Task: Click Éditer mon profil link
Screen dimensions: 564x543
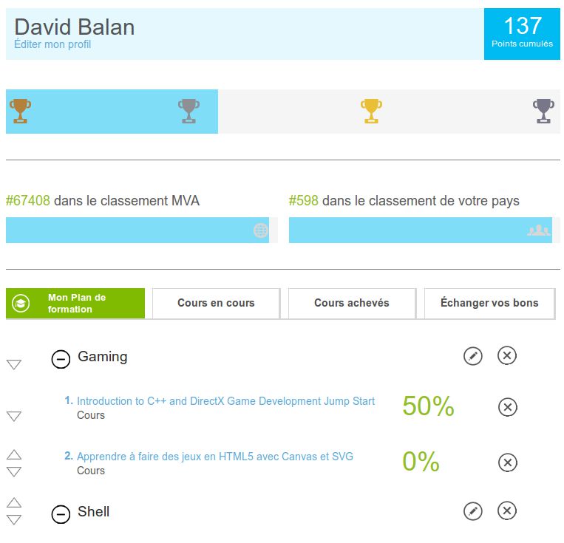Action: pyautogui.click(x=52, y=44)
